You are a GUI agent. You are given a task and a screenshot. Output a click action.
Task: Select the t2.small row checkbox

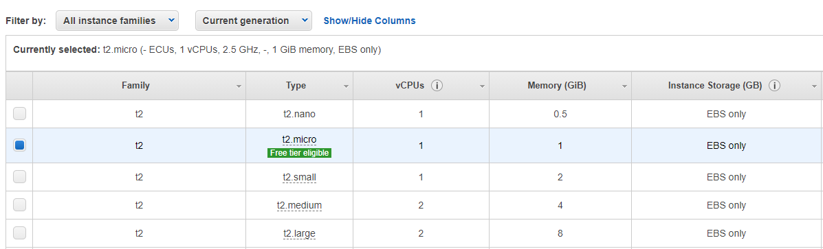coord(19,177)
